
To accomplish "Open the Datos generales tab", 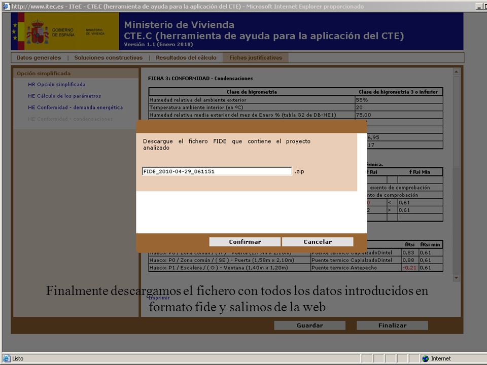I will [39, 58].
